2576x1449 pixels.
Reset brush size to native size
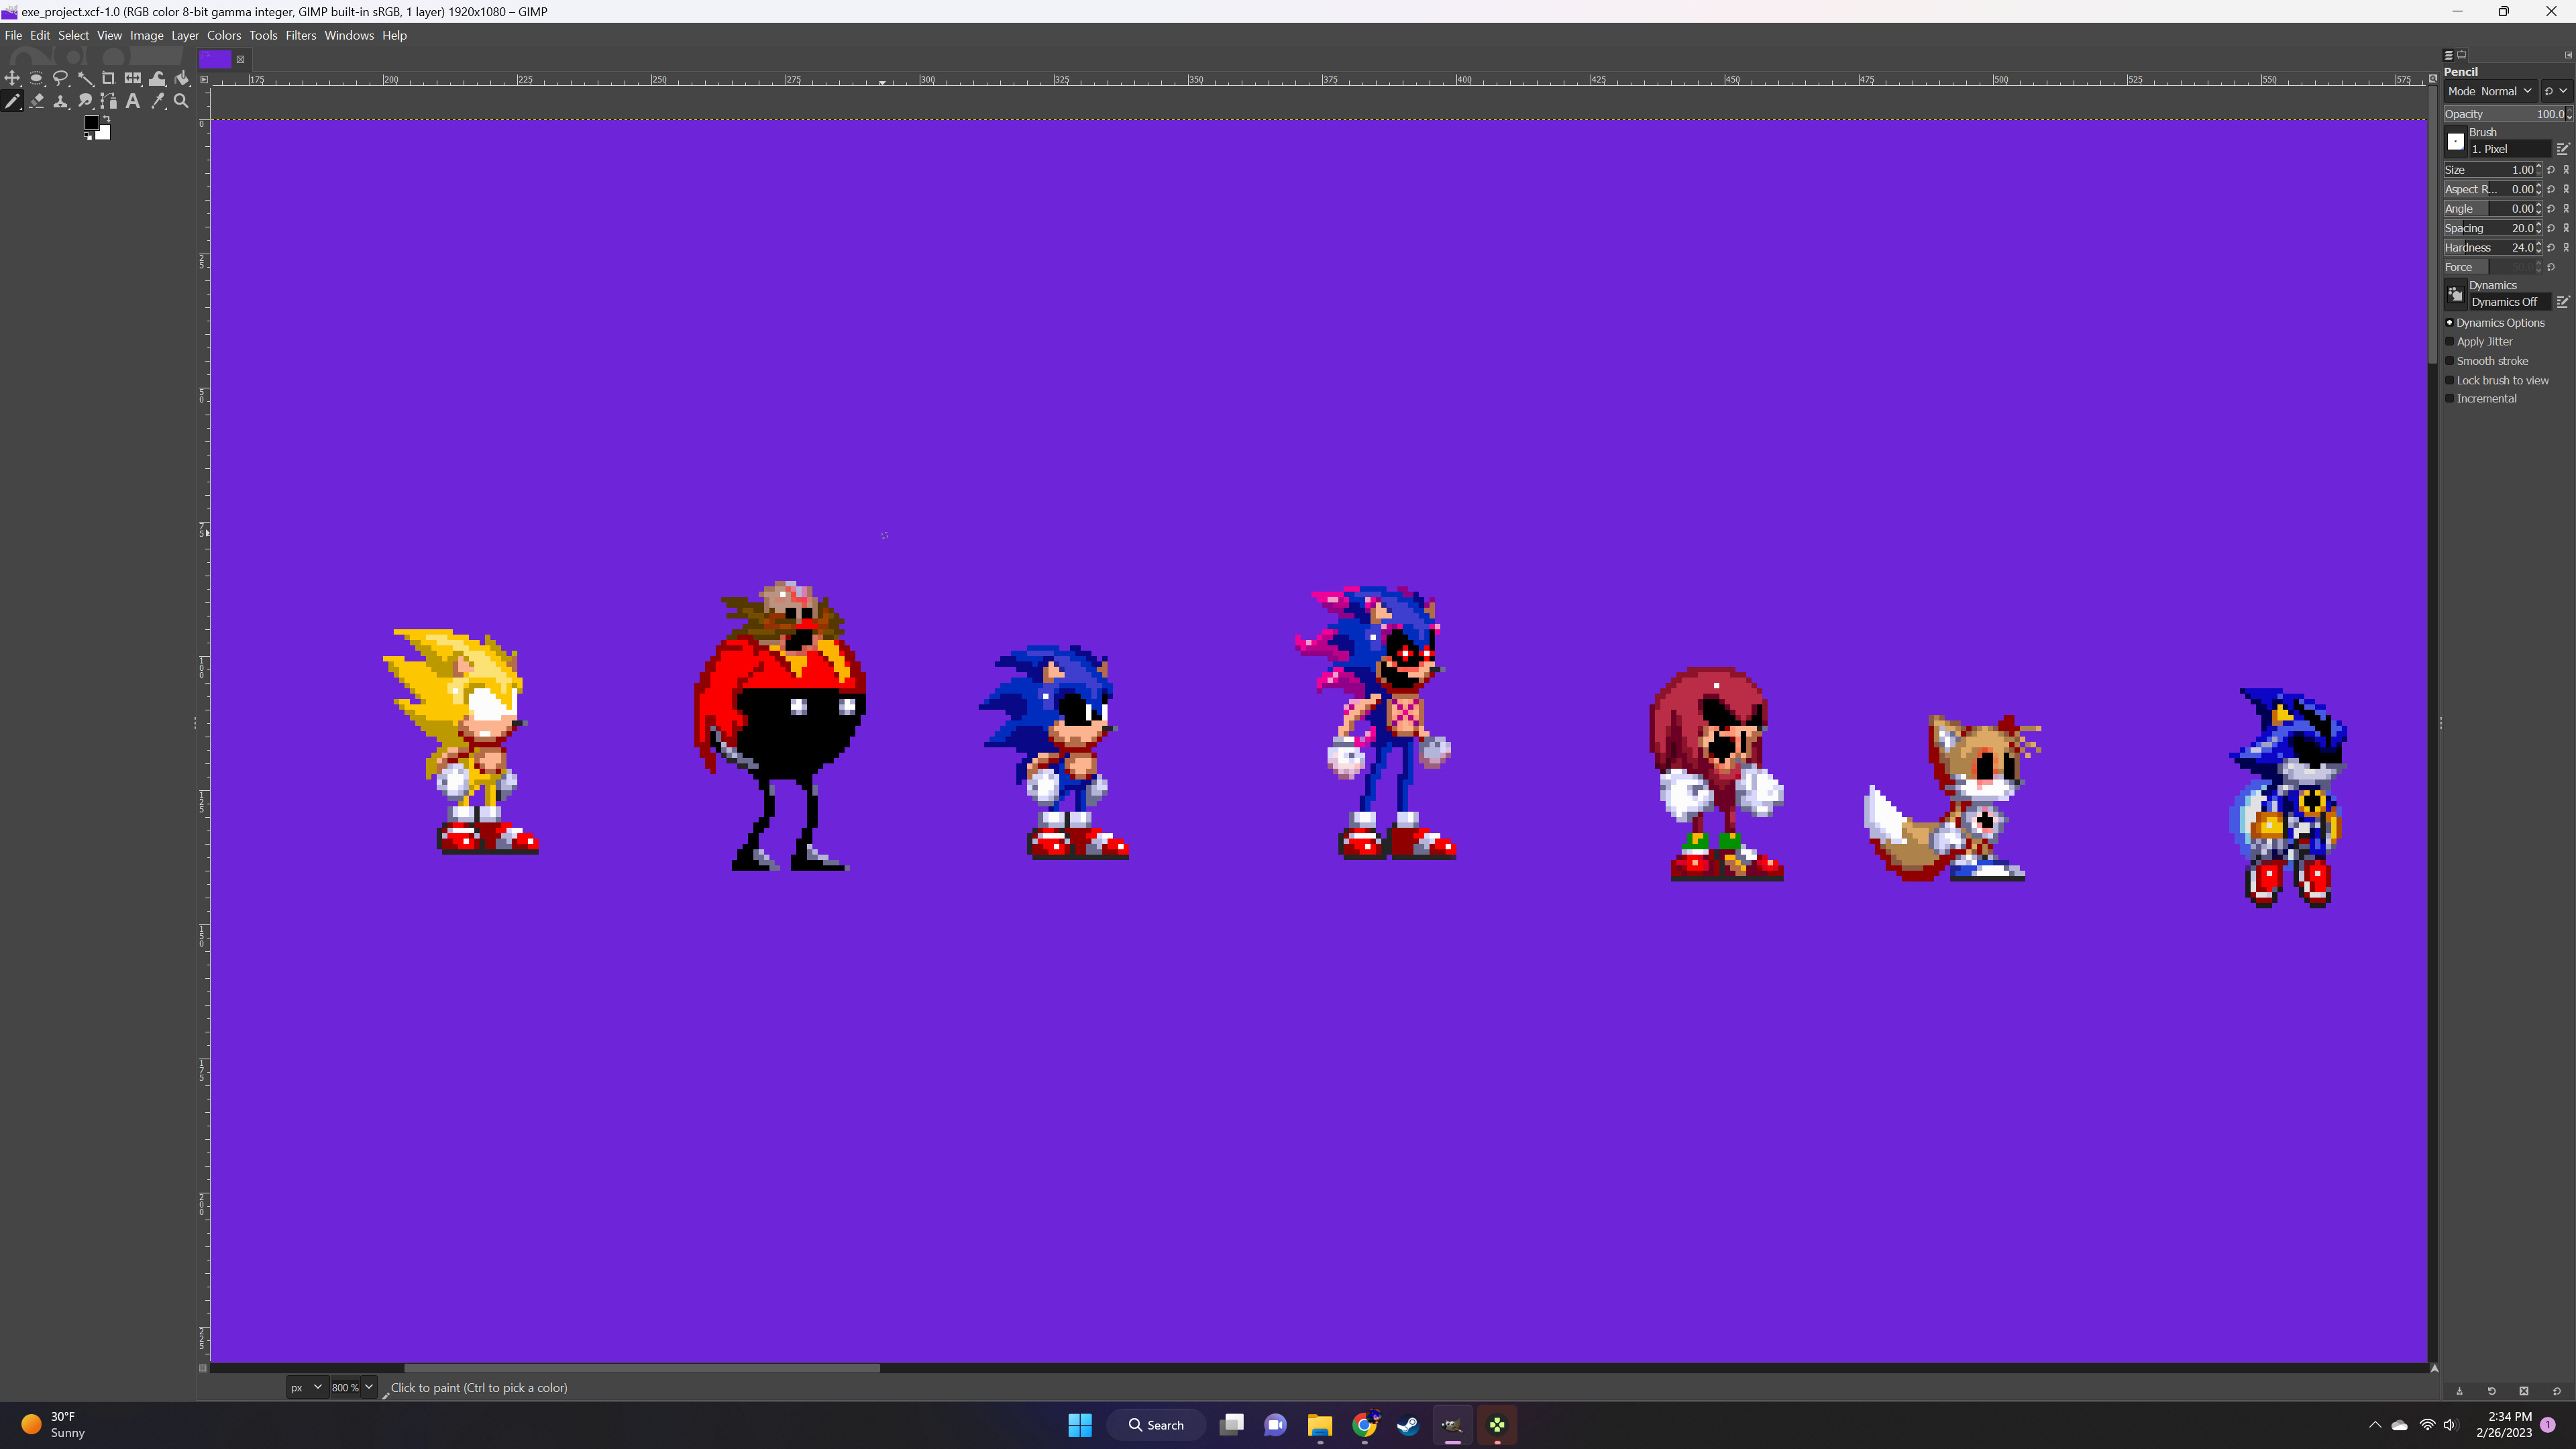pos(2551,170)
